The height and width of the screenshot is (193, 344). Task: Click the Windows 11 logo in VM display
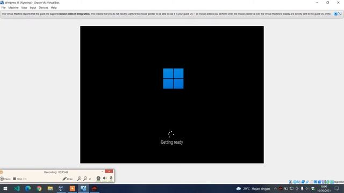(x=173, y=79)
